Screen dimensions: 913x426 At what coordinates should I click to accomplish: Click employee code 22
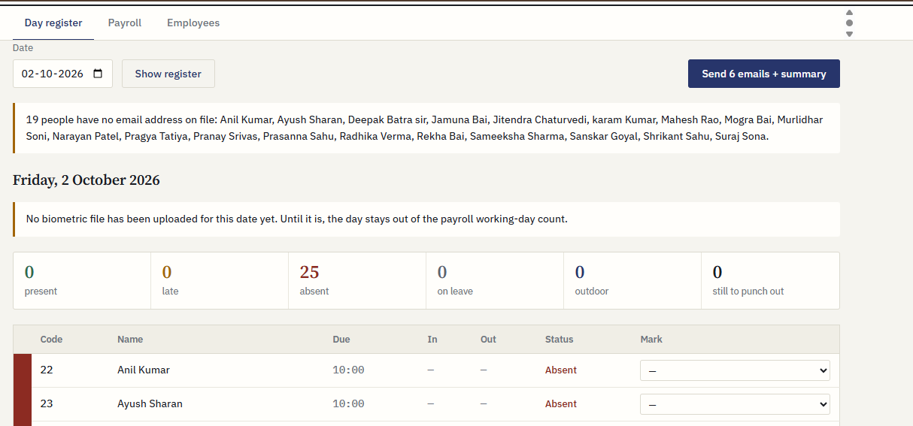(47, 370)
